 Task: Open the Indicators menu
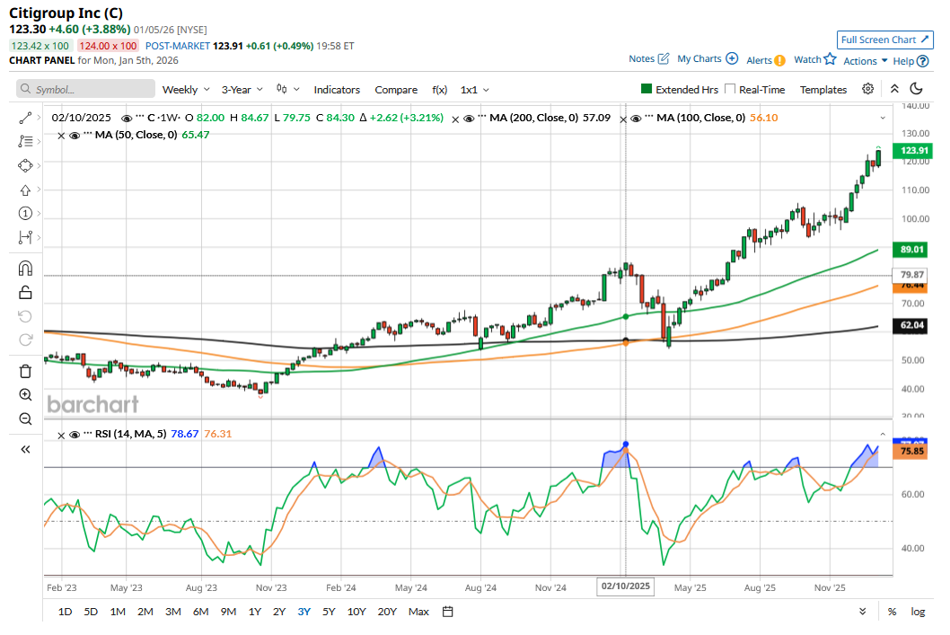[x=337, y=90]
